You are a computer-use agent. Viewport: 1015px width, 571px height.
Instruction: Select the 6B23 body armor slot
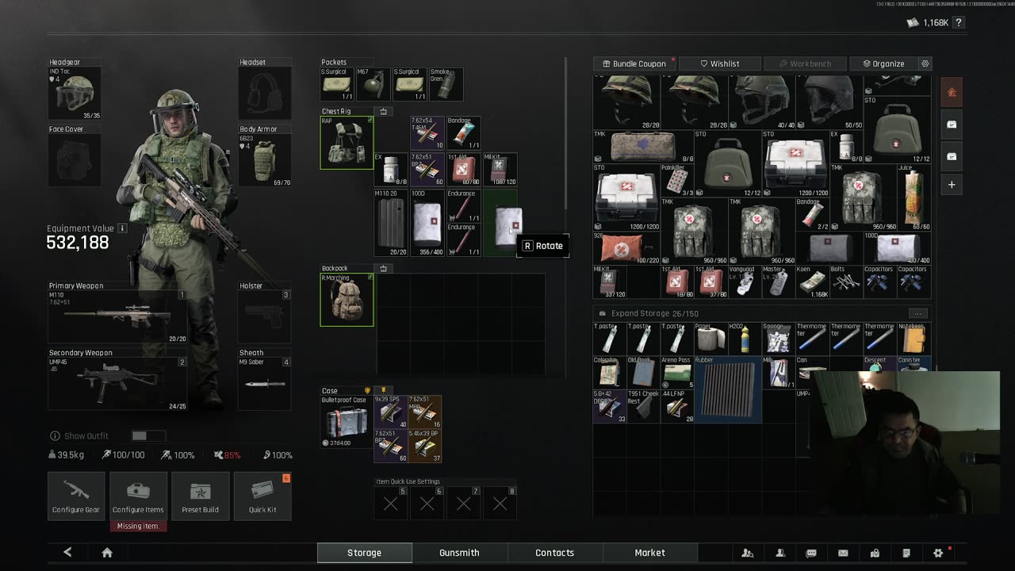tap(265, 160)
